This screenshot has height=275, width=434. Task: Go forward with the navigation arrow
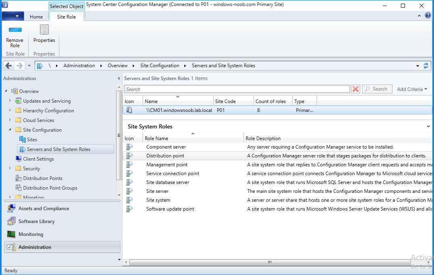click(20, 66)
